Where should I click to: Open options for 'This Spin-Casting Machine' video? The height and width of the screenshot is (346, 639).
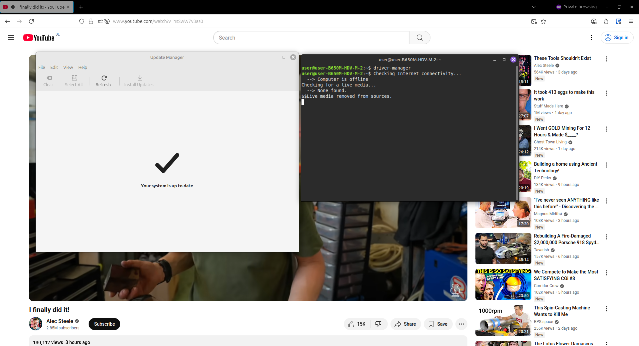point(607,309)
